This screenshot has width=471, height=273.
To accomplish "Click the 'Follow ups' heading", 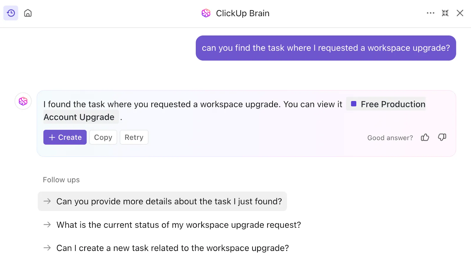I will coord(61,180).
